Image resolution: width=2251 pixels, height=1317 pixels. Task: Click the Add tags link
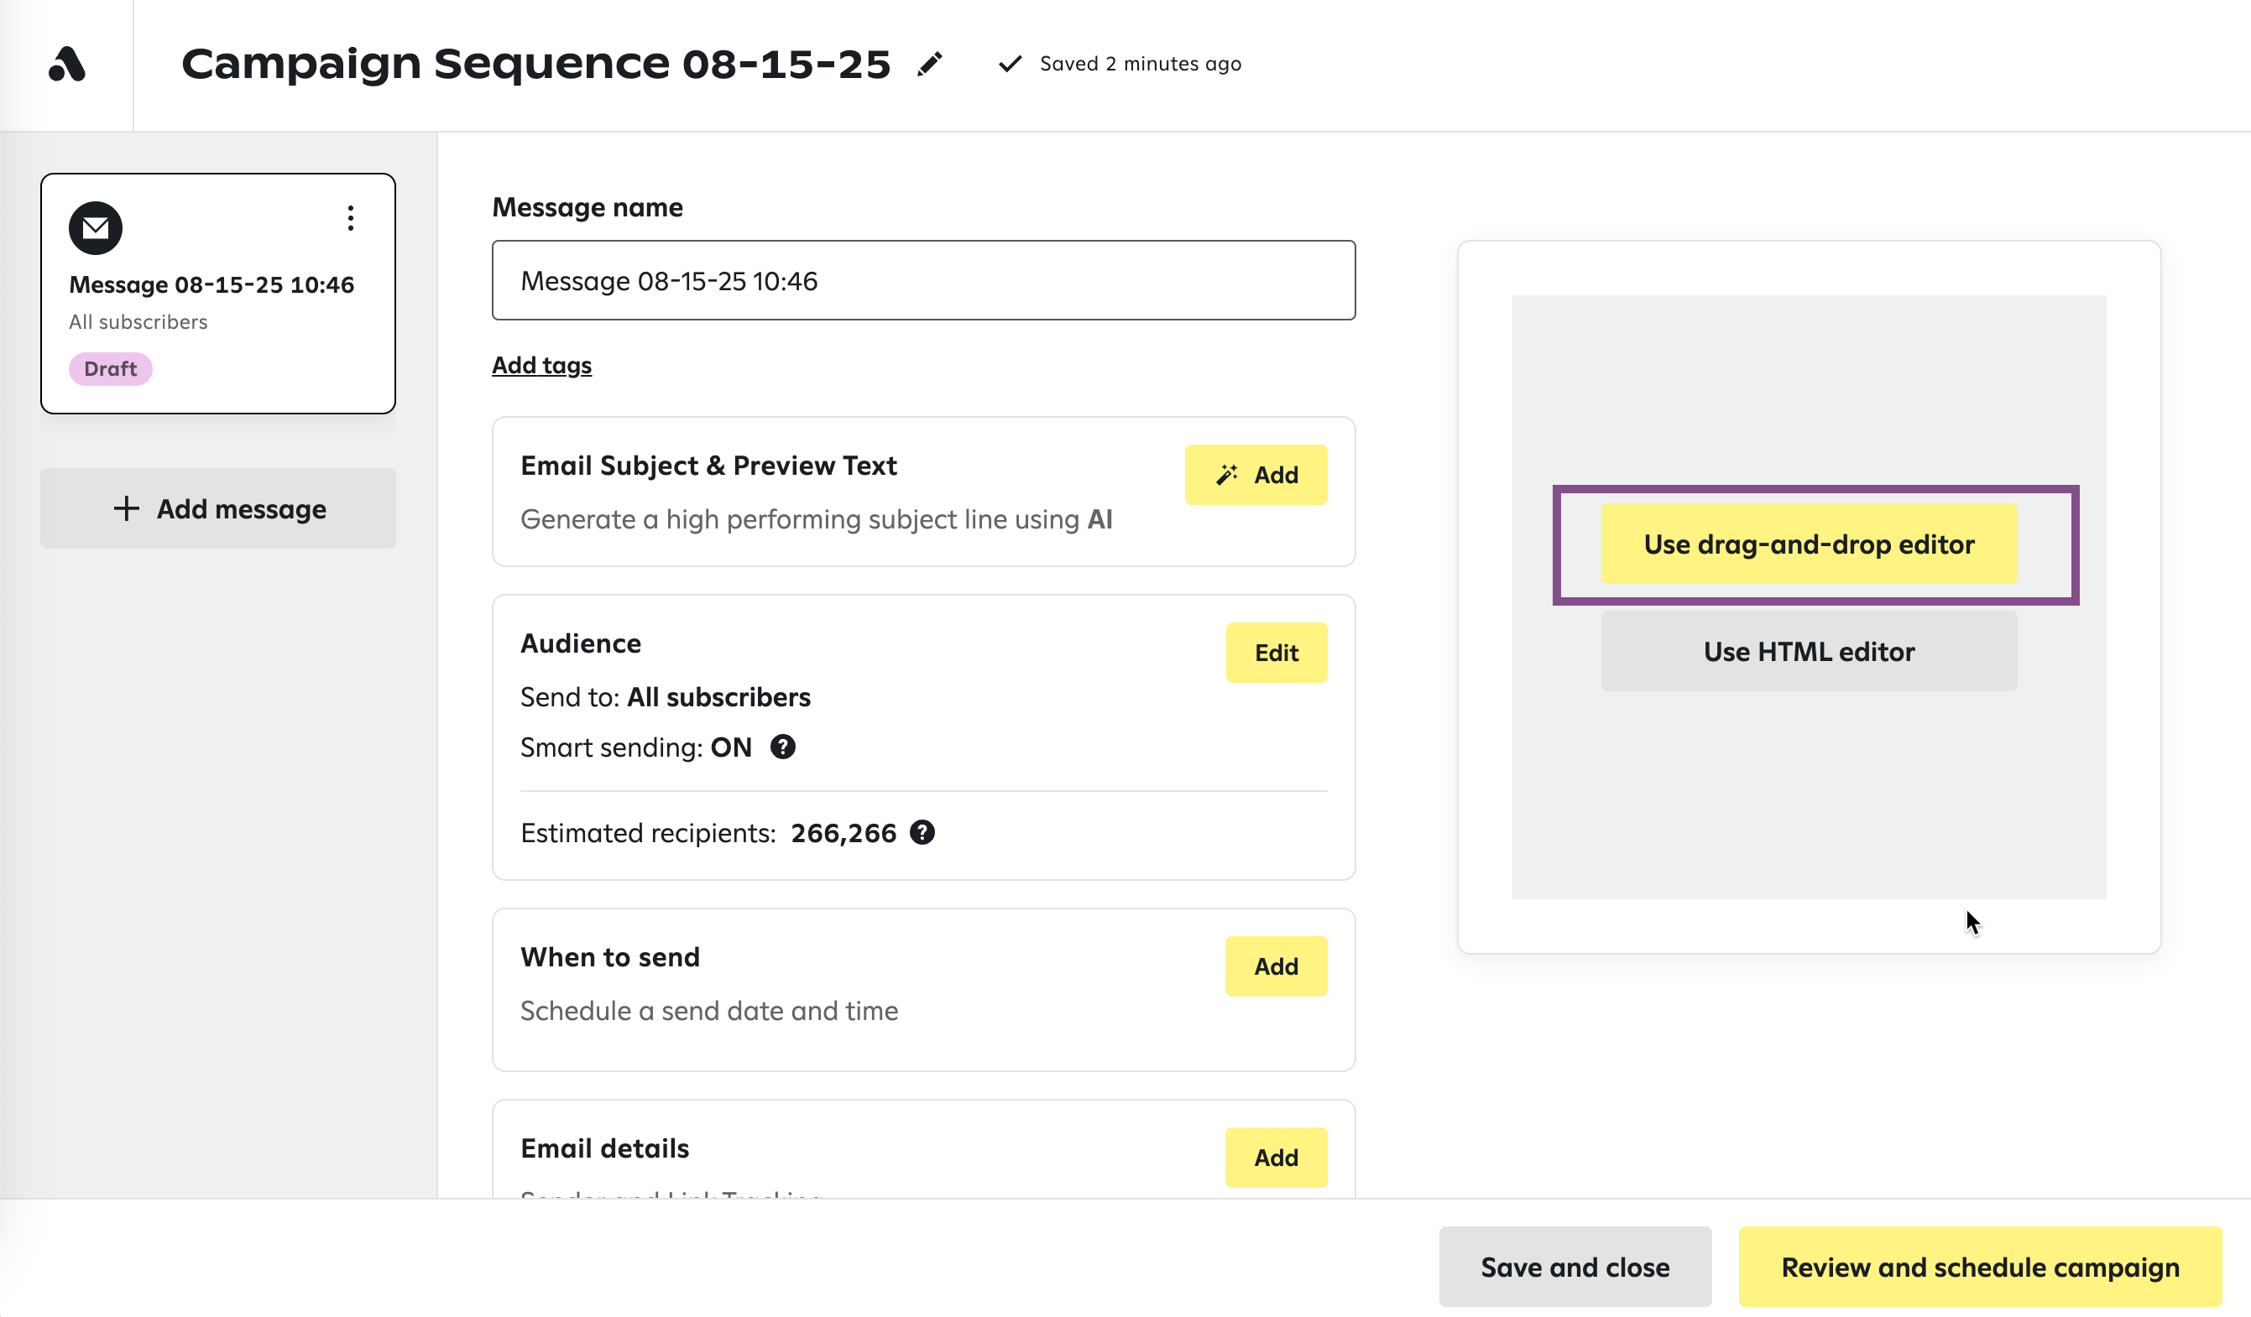(x=541, y=365)
